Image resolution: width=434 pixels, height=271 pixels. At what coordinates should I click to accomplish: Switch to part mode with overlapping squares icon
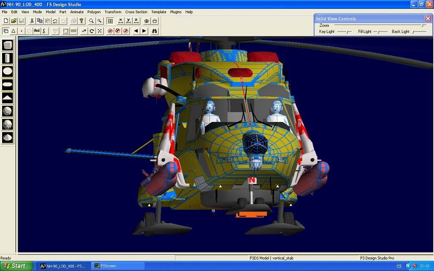[x=6, y=31]
